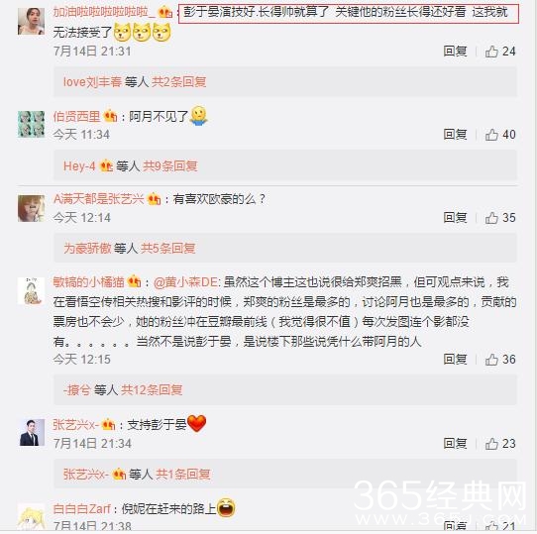Viewport: 537px width, 534px height.
Task: Click the badge icon next to Hey-4
Action: 105,166
